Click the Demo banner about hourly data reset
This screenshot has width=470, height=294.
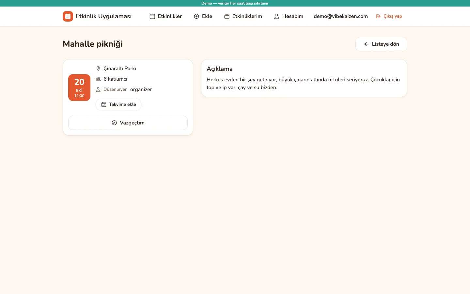pyautogui.click(x=235, y=3)
